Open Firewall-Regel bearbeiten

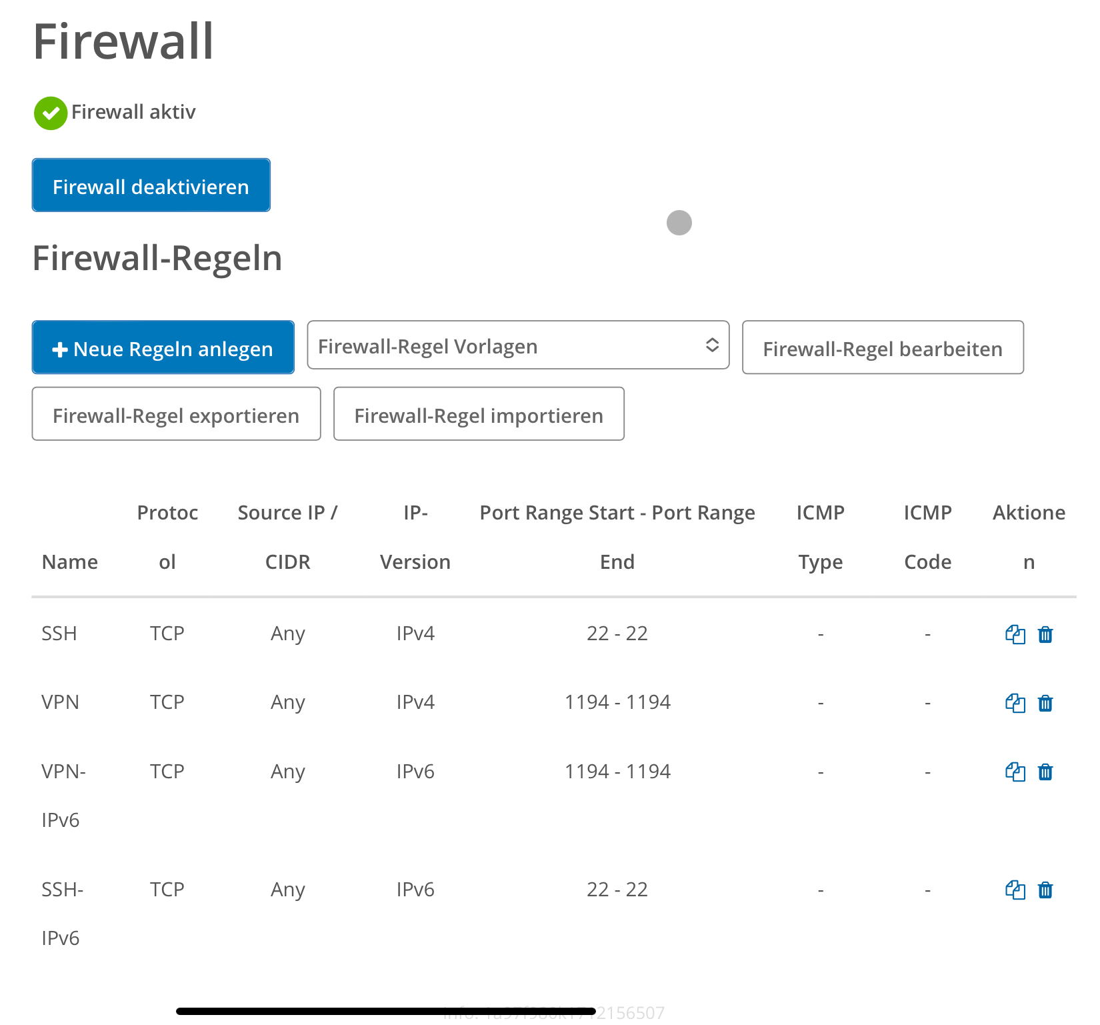883,347
